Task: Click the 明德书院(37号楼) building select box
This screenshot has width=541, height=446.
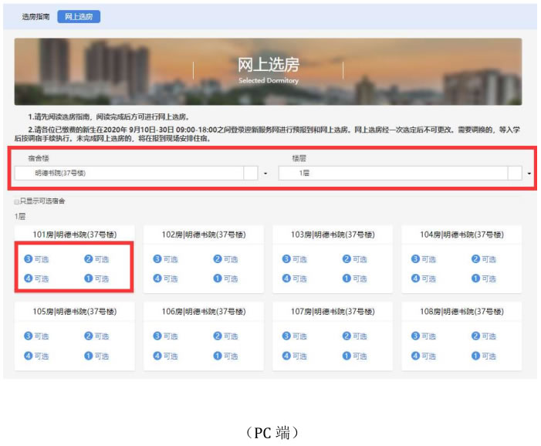Action: pyautogui.click(x=131, y=174)
